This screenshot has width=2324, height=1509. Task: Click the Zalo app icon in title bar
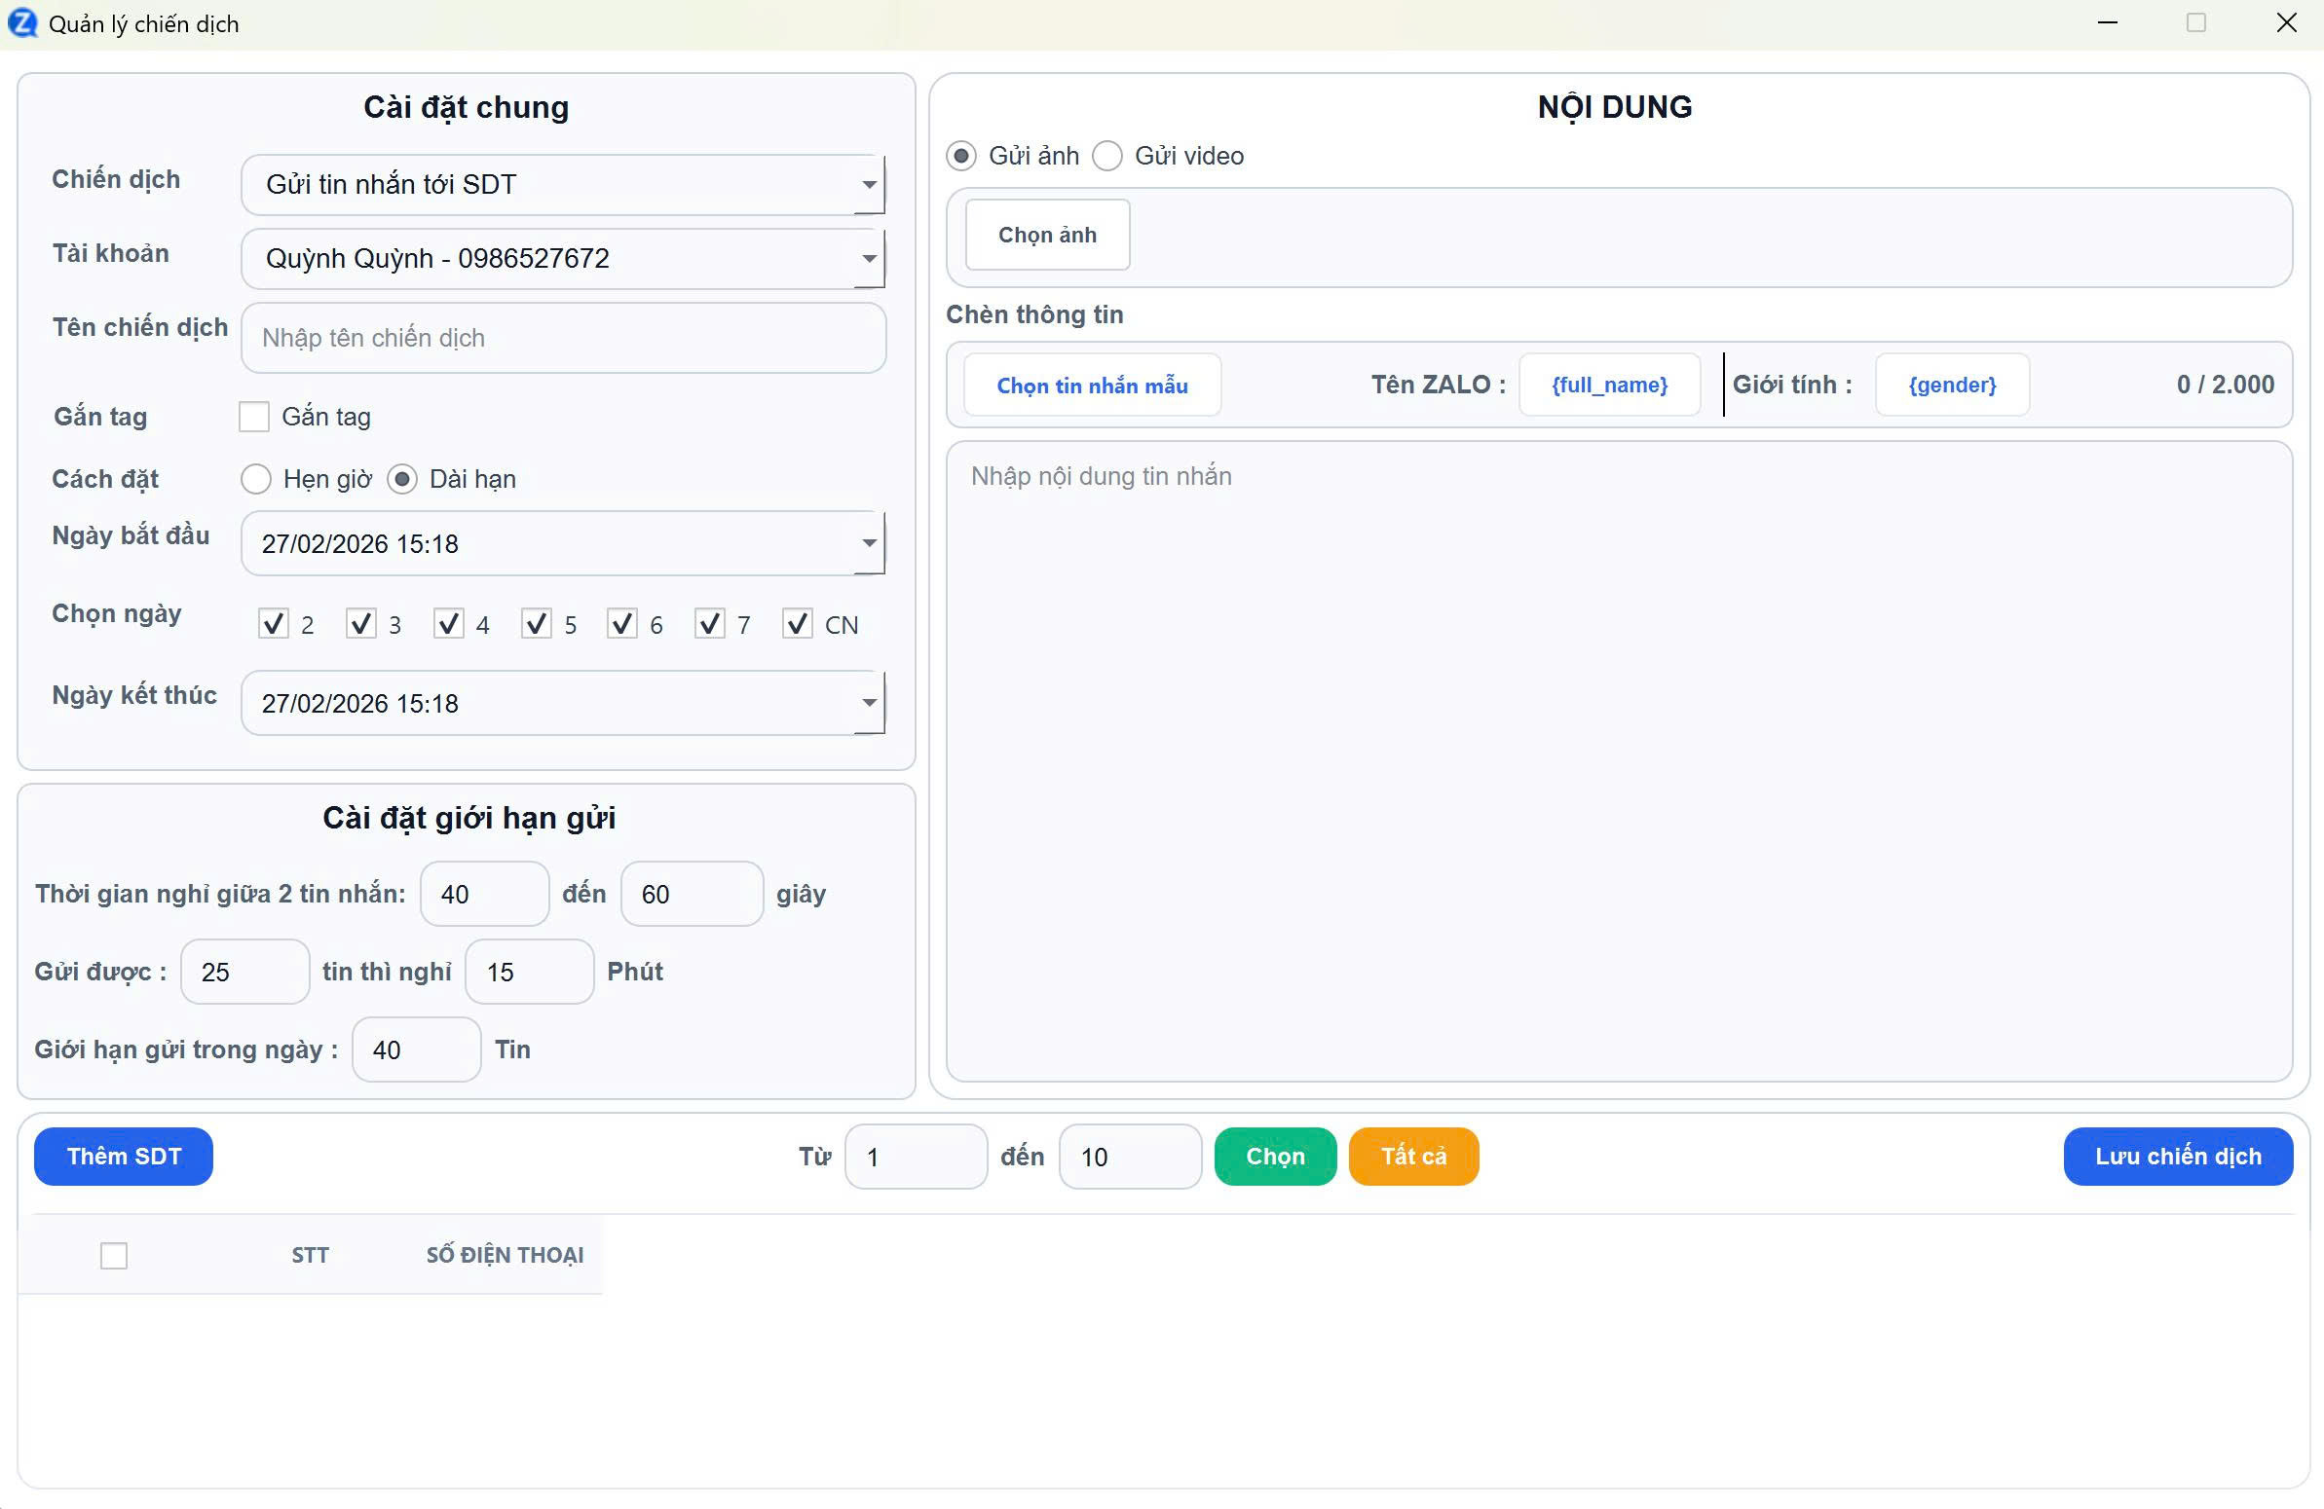coord(21,23)
